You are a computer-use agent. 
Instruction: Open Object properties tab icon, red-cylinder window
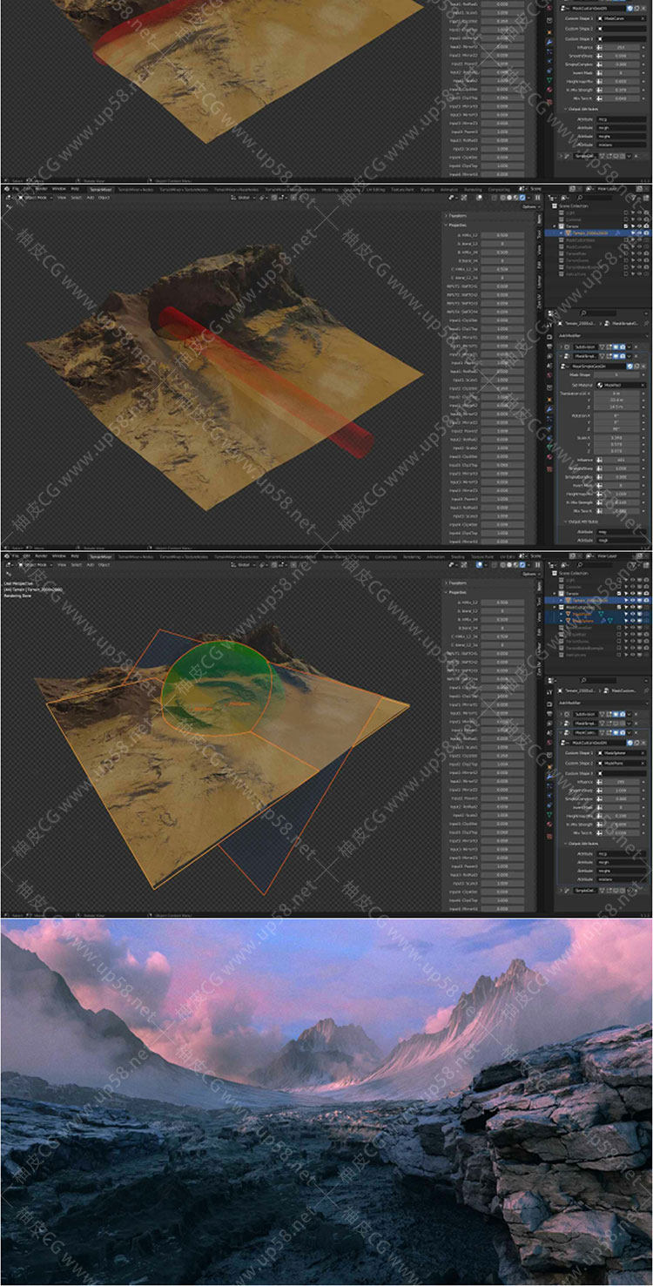[x=549, y=400]
